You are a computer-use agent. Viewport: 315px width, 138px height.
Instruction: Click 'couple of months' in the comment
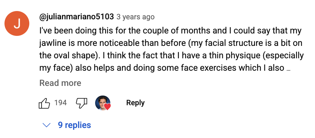coord(176,31)
